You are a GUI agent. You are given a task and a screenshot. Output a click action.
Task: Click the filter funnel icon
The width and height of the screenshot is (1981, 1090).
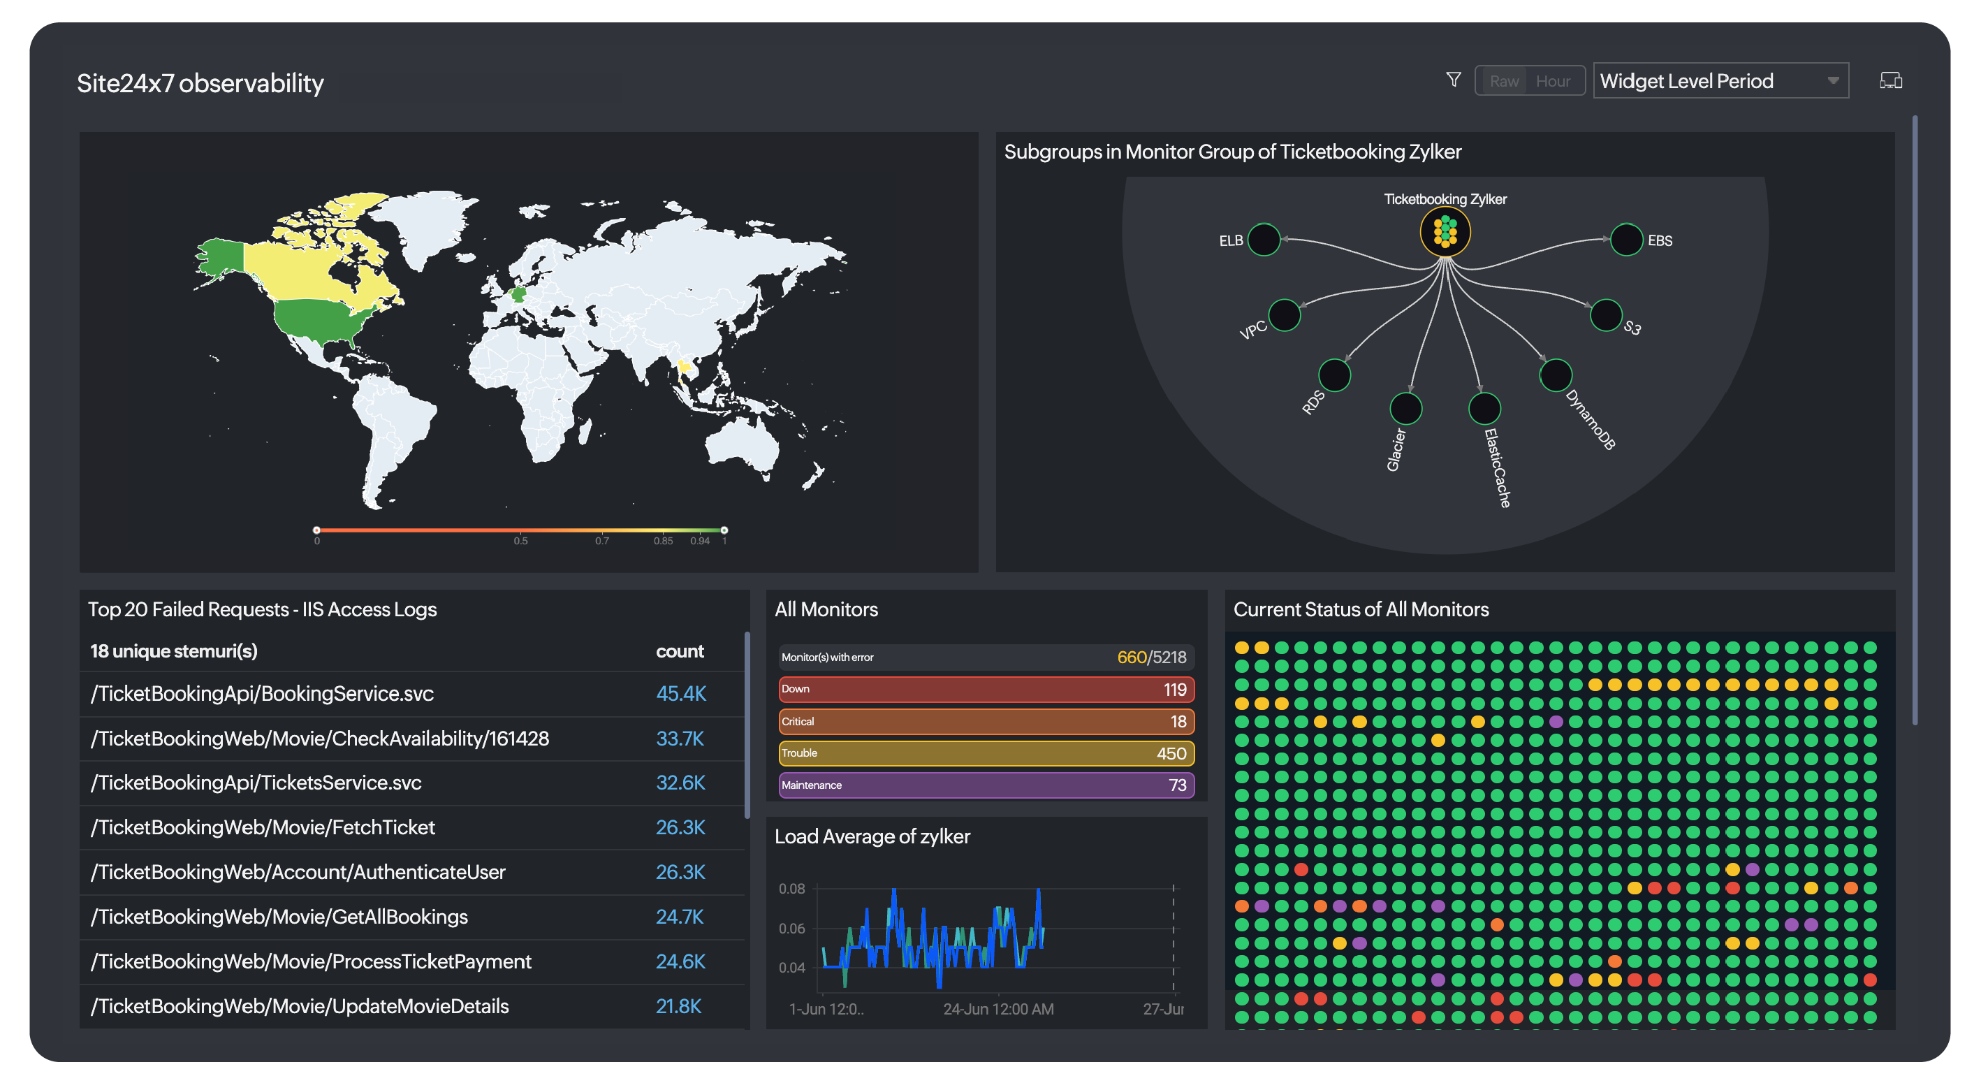(x=1453, y=80)
